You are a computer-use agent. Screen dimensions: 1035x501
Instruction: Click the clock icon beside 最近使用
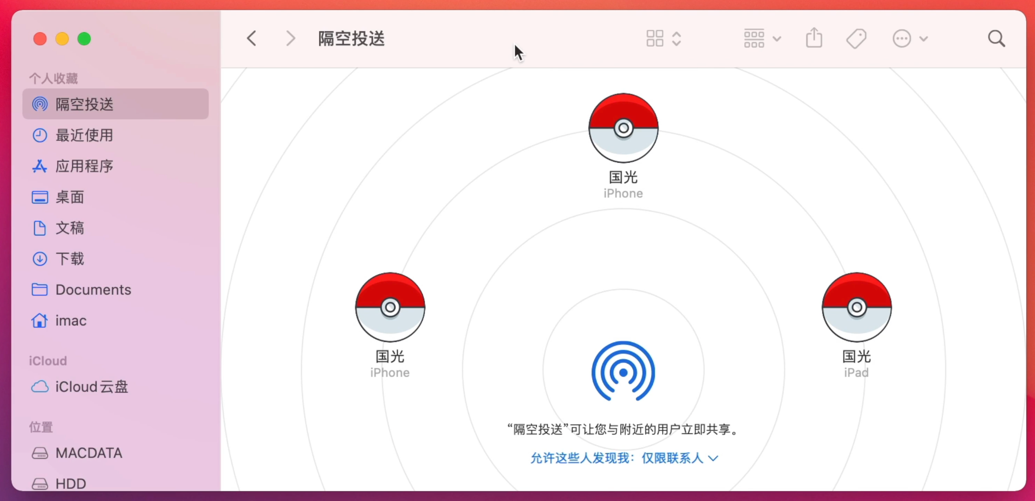coord(40,135)
